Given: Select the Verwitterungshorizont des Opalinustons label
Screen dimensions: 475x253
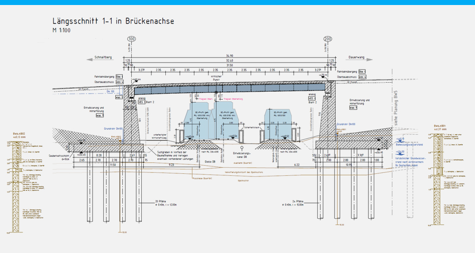Looking at the screenshot, I should 244,172.
